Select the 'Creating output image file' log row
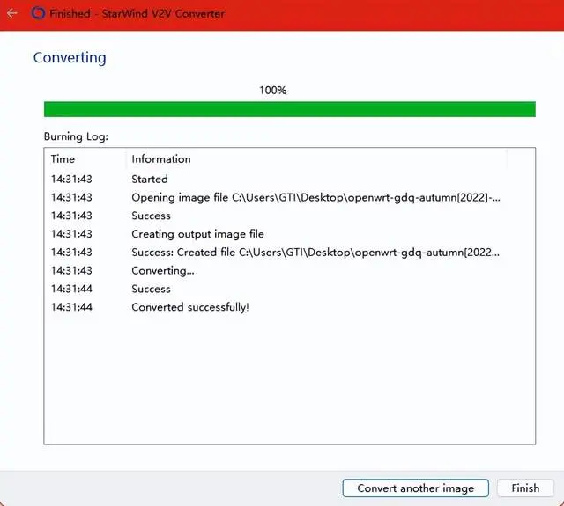Screen dimensions: 564x506 click(x=276, y=234)
